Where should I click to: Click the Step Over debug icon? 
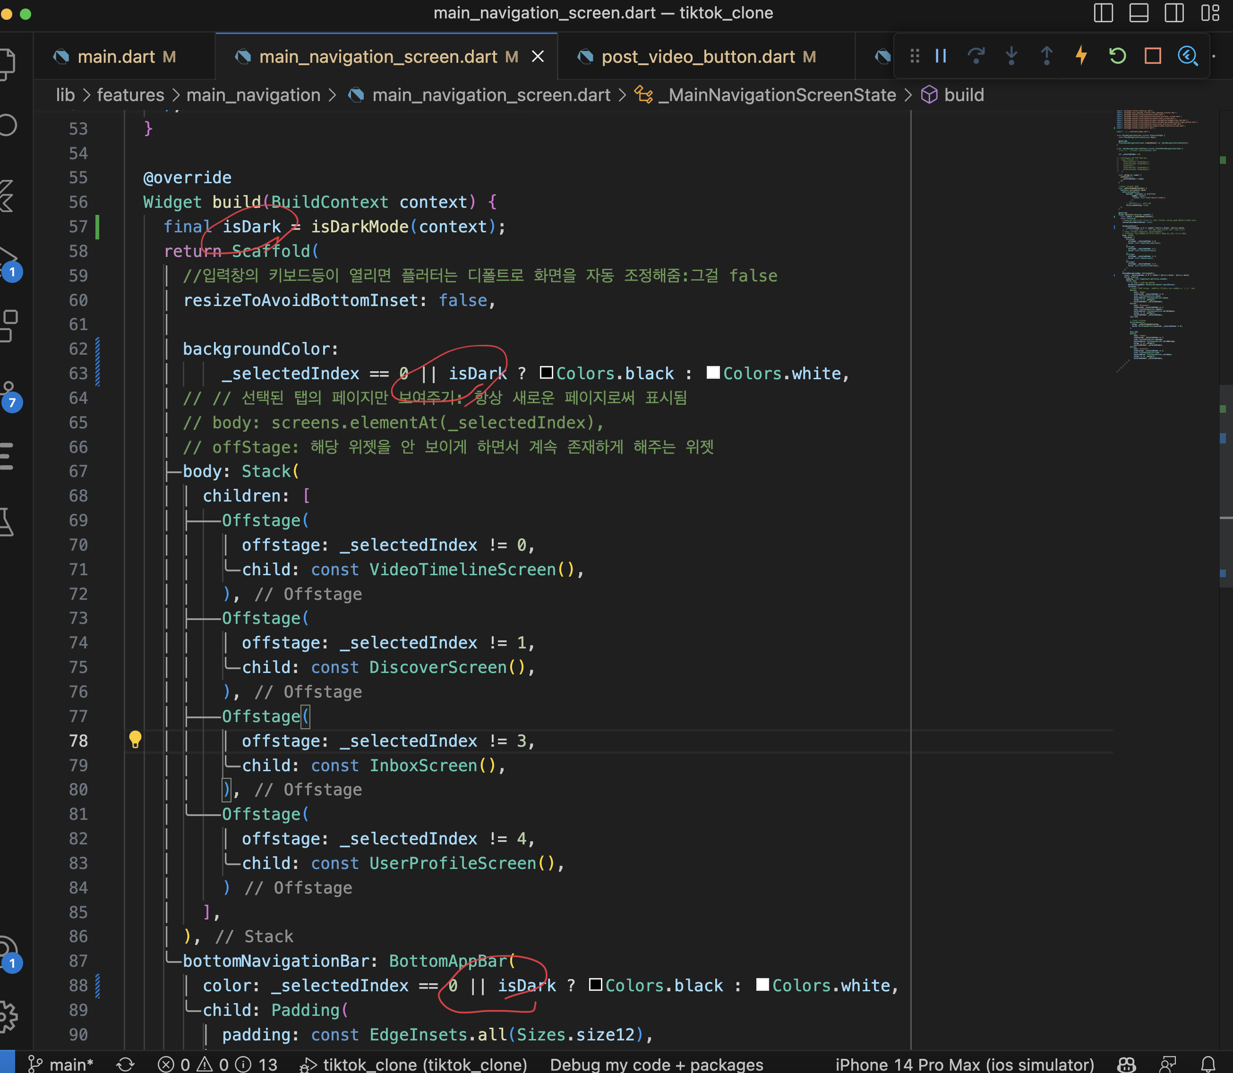tap(976, 56)
